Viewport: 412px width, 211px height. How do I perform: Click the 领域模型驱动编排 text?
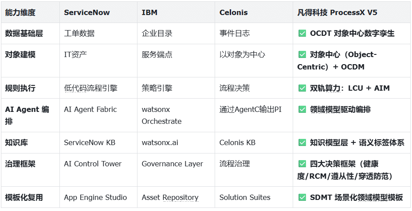tap(340, 109)
